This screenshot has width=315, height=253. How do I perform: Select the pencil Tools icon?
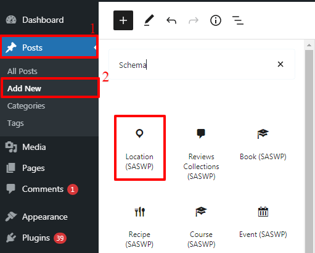(149, 20)
